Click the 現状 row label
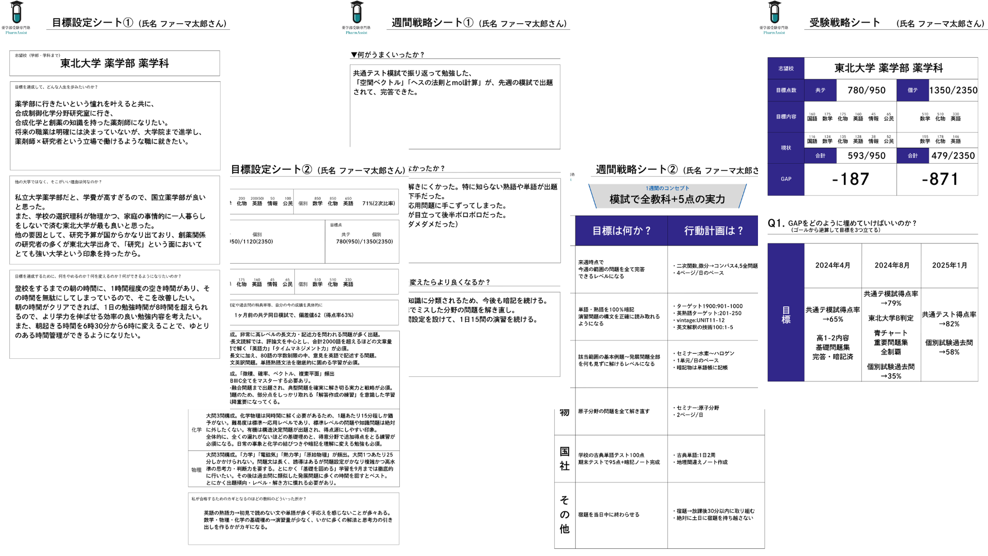The height and width of the screenshot is (556, 988). (786, 148)
